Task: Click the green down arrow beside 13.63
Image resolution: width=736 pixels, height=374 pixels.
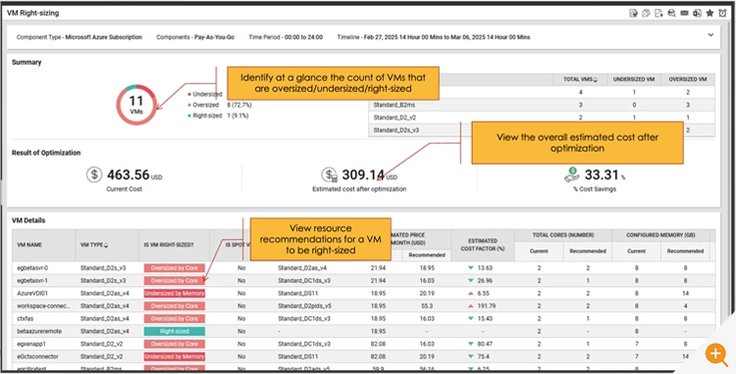Action: point(471,268)
